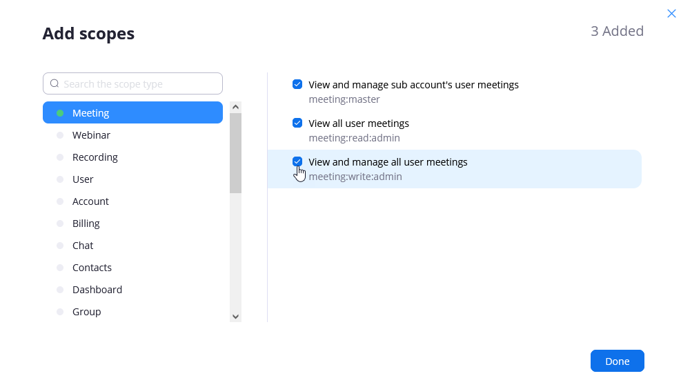The image size is (681, 387).
Task: Open the Contacts scope category
Action: pos(92,268)
